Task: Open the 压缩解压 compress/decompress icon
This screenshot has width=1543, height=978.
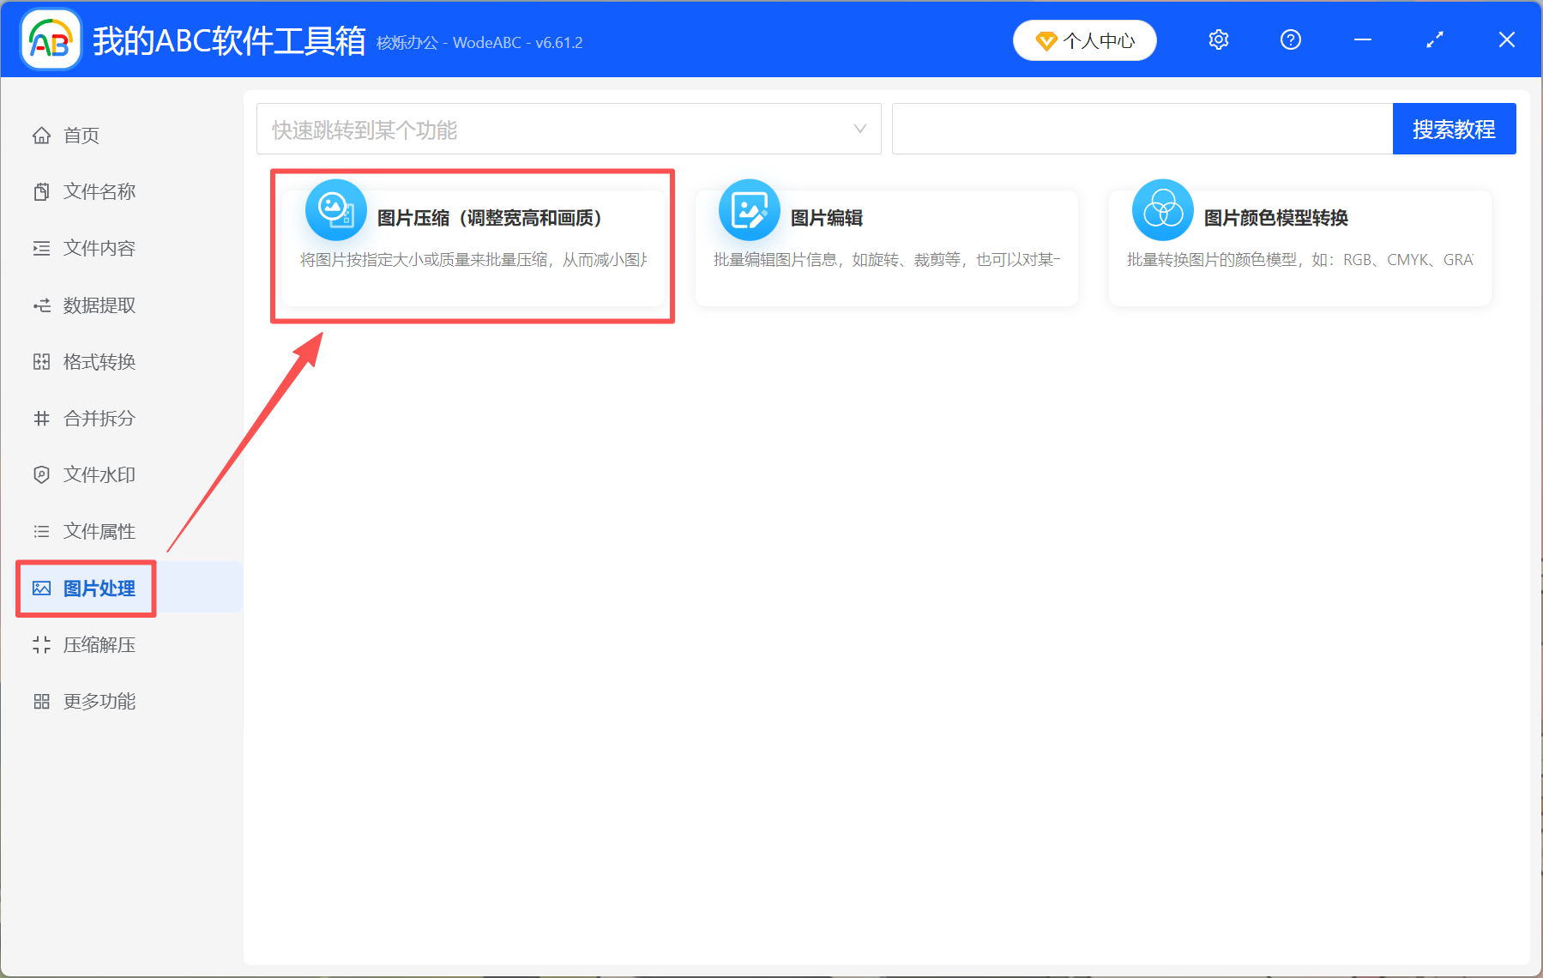Action: point(41,644)
